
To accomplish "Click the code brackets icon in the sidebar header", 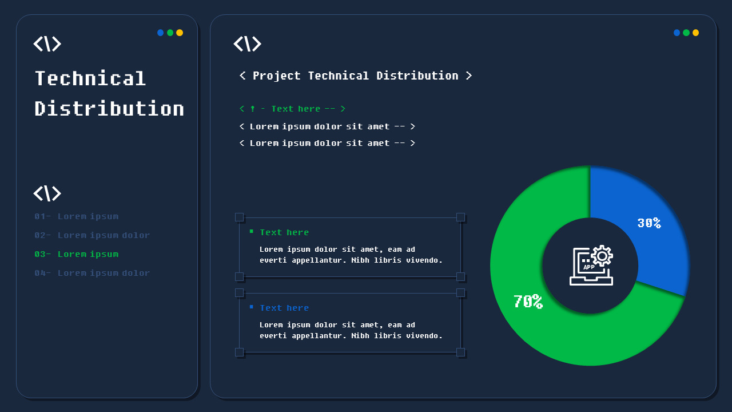I will pyautogui.click(x=47, y=43).
